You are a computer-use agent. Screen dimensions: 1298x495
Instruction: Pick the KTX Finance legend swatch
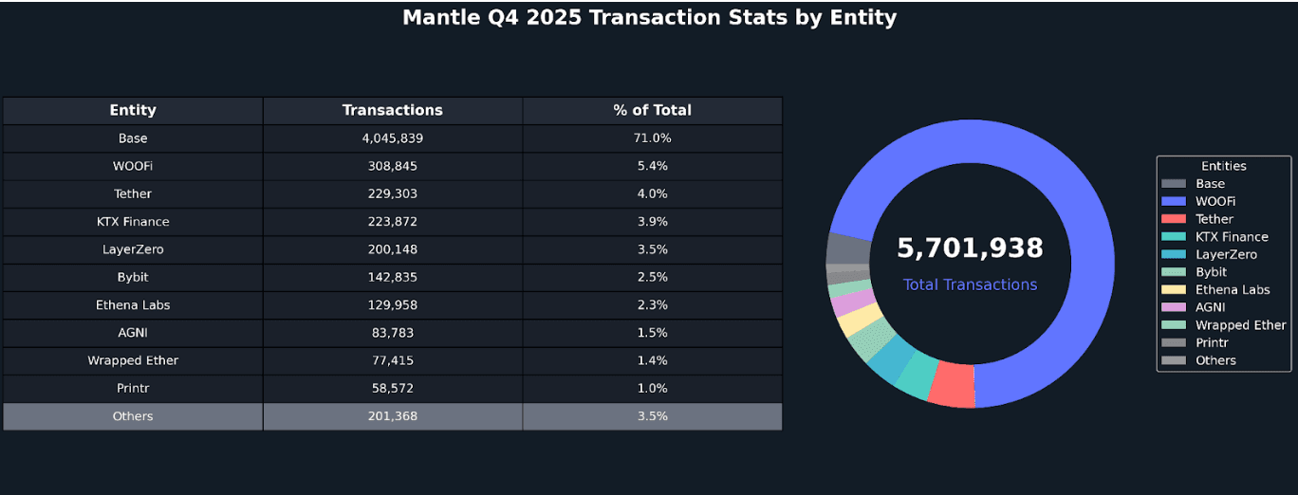[1174, 237]
